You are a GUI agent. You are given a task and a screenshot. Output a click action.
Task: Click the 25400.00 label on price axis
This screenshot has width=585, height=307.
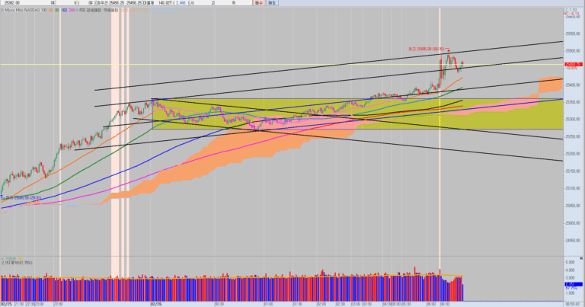pyautogui.click(x=573, y=85)
